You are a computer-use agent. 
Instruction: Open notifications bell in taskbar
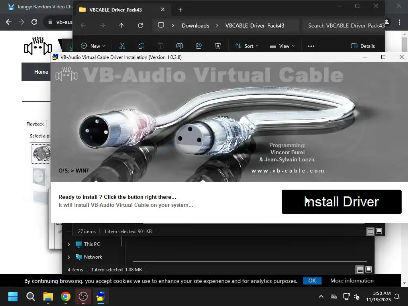(x=397, y=296)
